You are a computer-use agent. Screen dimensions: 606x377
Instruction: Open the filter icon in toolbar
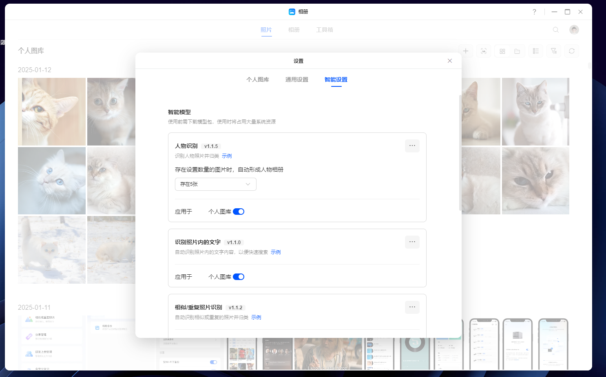pyautogui.click(x=554, y=51)
